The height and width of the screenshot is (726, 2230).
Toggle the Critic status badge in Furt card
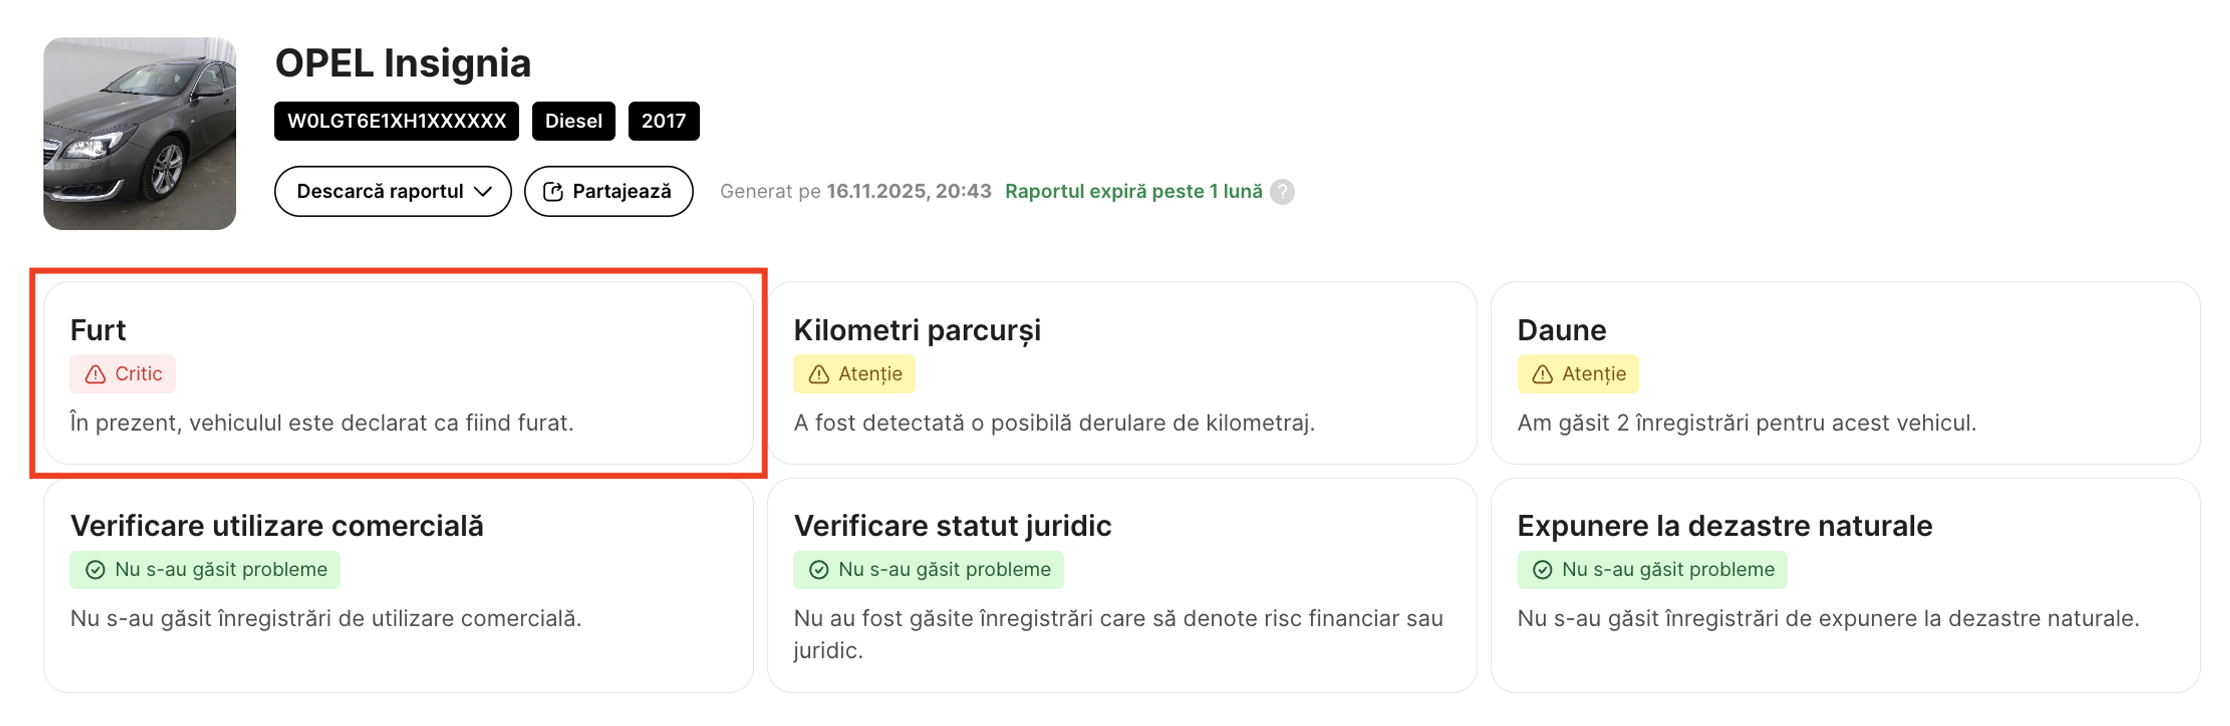[122, 374]
